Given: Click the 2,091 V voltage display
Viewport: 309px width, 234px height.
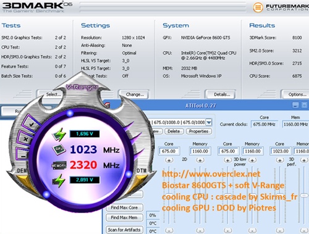Looking at the screenshot, I should 85,180.
